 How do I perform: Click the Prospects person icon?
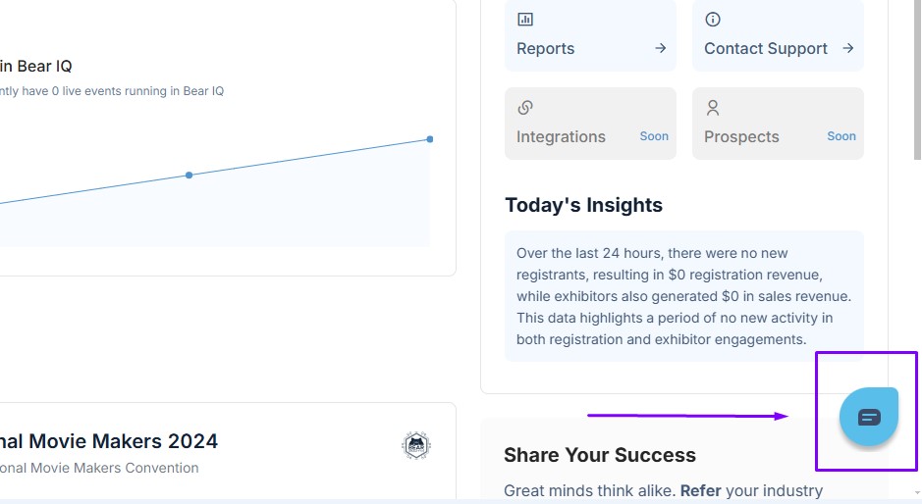tap(713, 108)
